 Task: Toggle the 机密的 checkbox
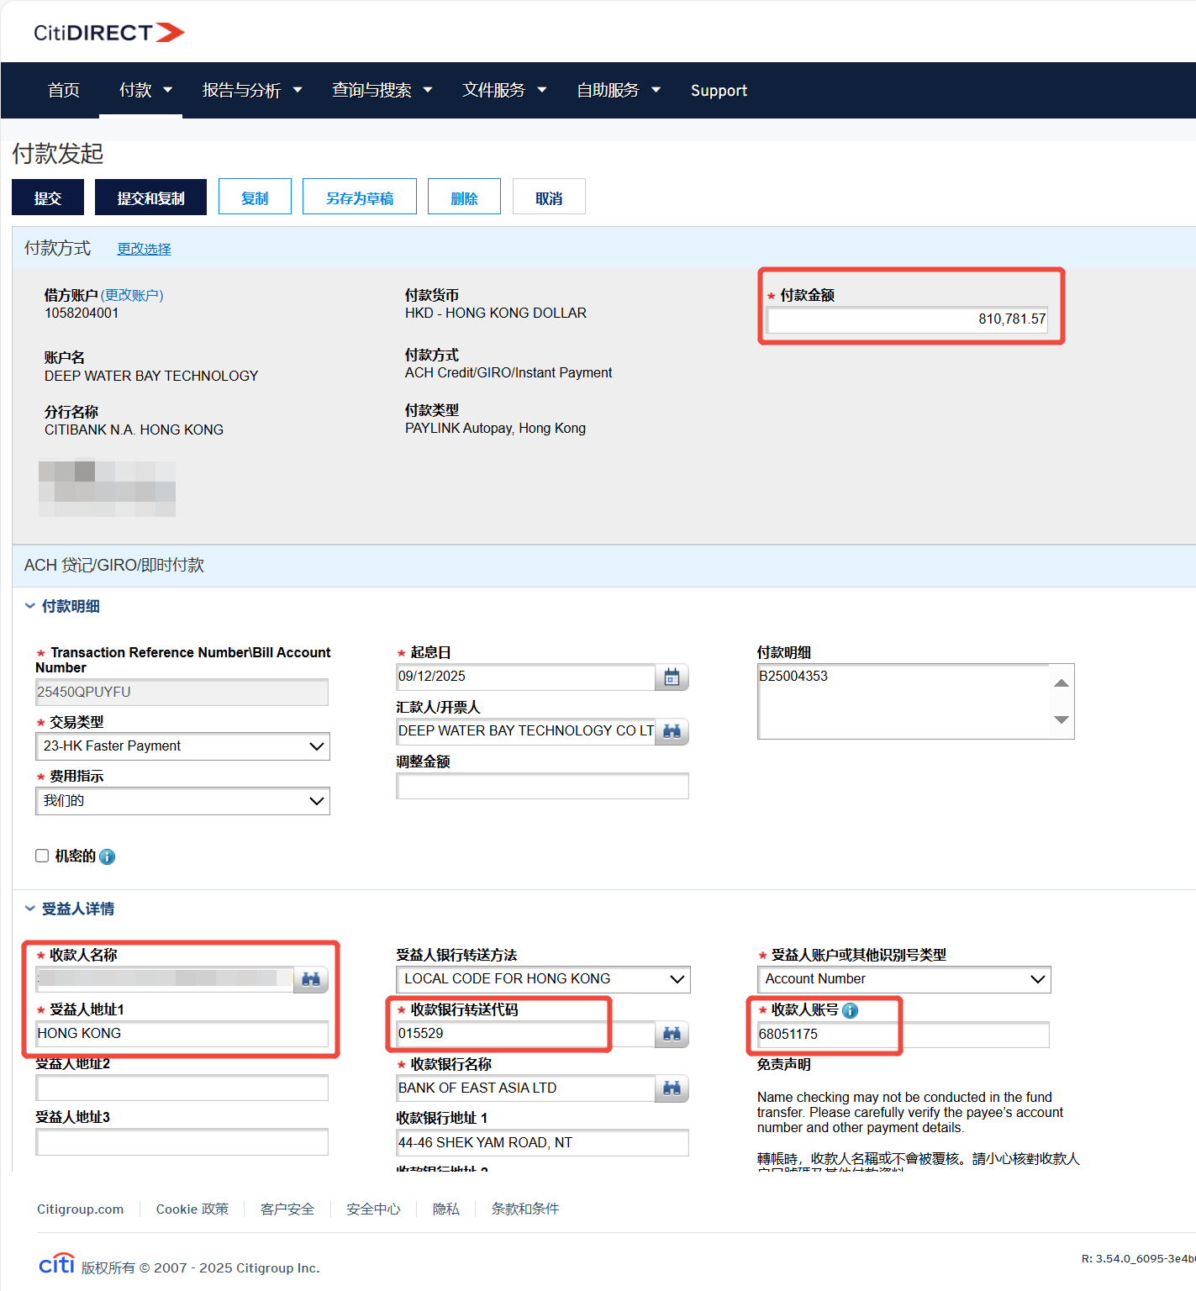pos(42,856)
